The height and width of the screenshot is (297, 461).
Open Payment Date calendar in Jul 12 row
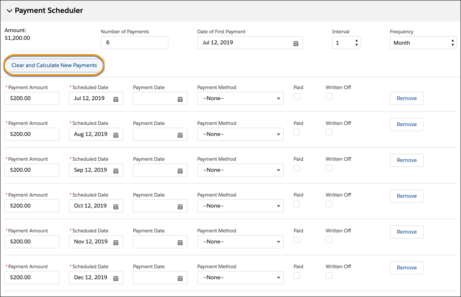[x=180, y=99]
